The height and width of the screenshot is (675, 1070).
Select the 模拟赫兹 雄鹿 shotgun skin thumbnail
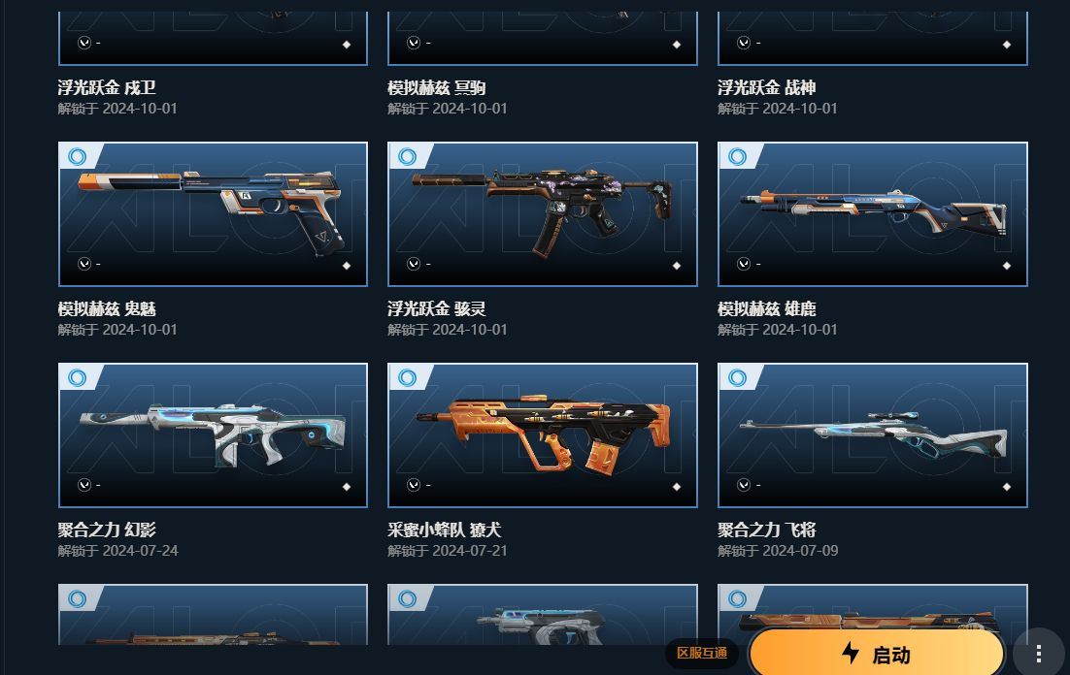(x=873, y=214)
